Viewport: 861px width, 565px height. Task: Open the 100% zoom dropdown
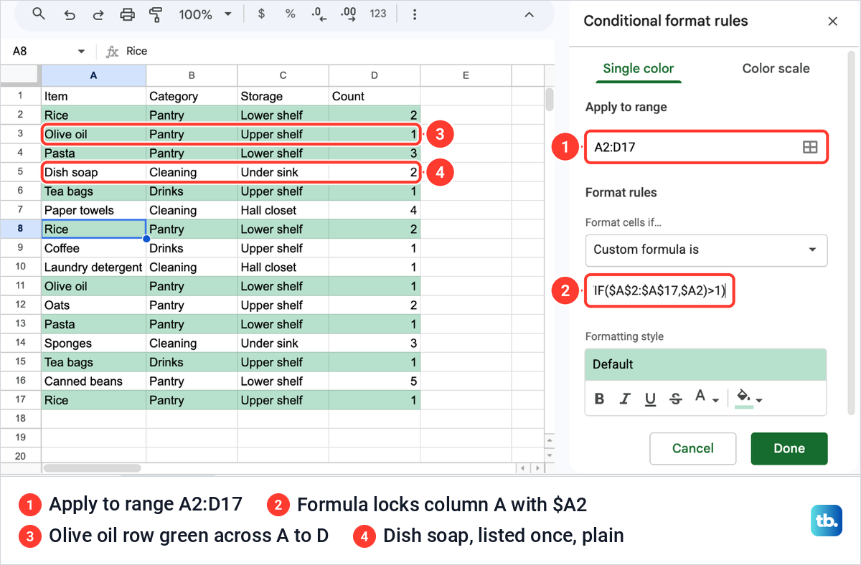(206, 14)
